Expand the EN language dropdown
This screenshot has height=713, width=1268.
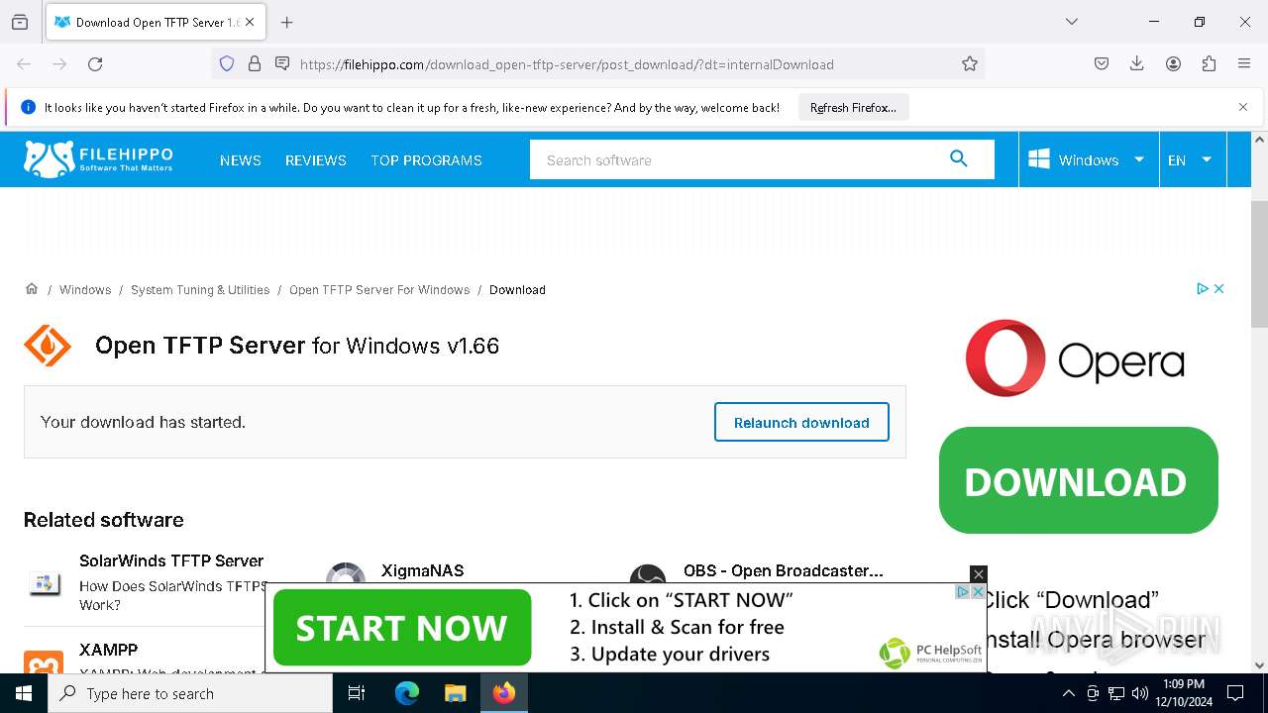(1192, 159)
